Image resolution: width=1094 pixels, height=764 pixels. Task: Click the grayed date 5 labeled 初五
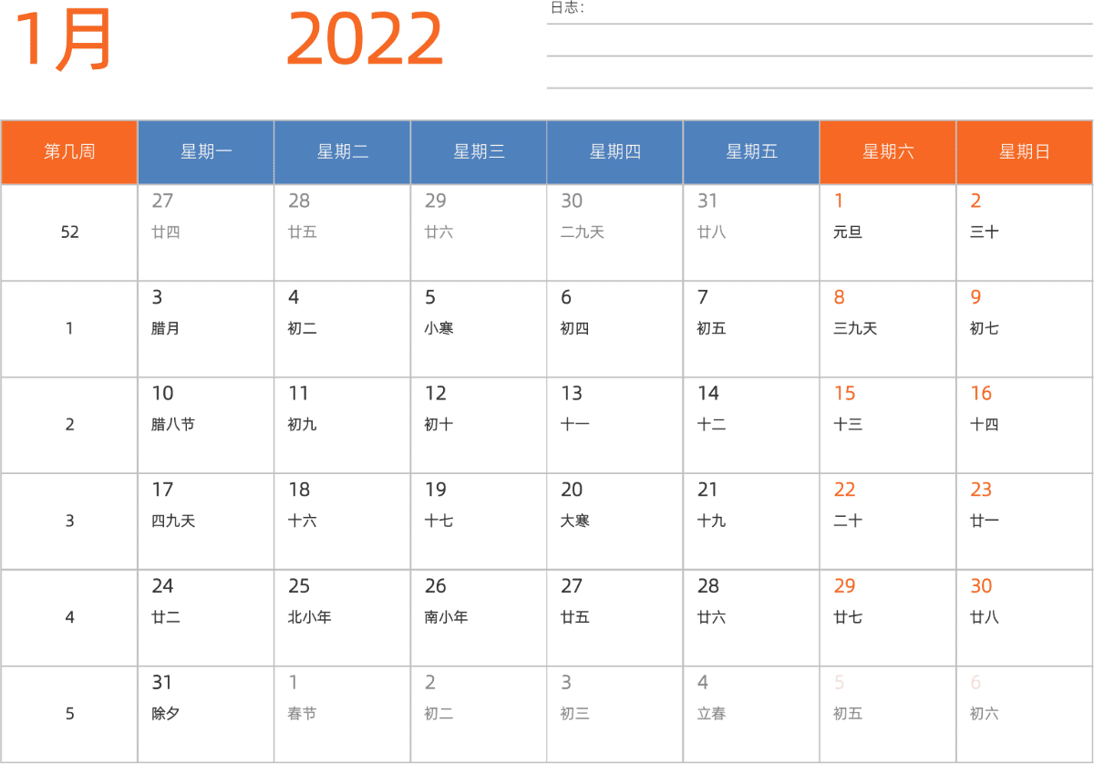click(x=888, y=714)
